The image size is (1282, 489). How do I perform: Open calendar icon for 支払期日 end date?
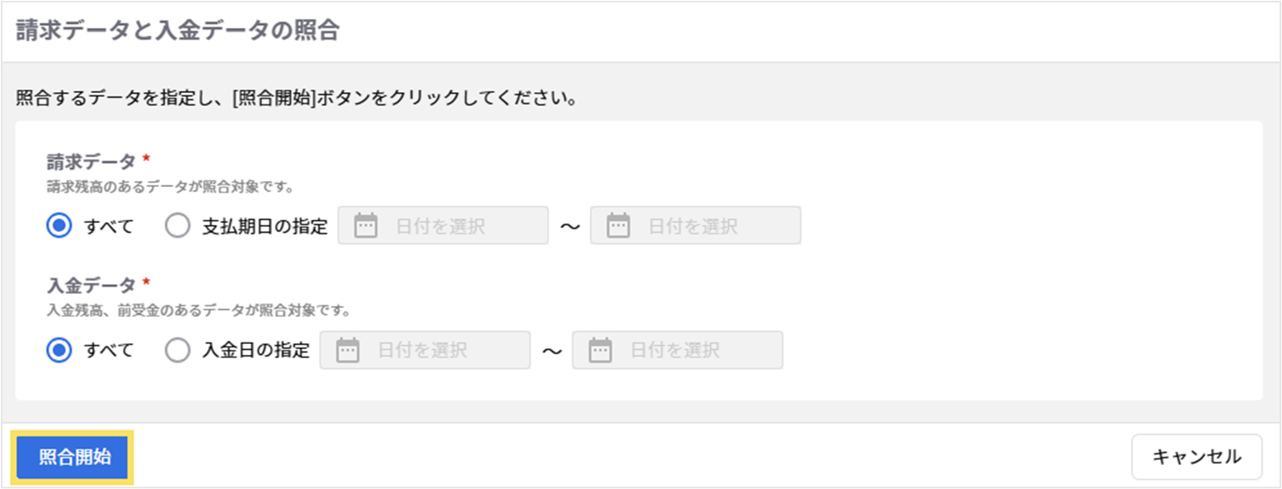[x=618, y=226]
